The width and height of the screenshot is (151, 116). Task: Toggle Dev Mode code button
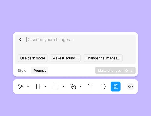point(131,86)
